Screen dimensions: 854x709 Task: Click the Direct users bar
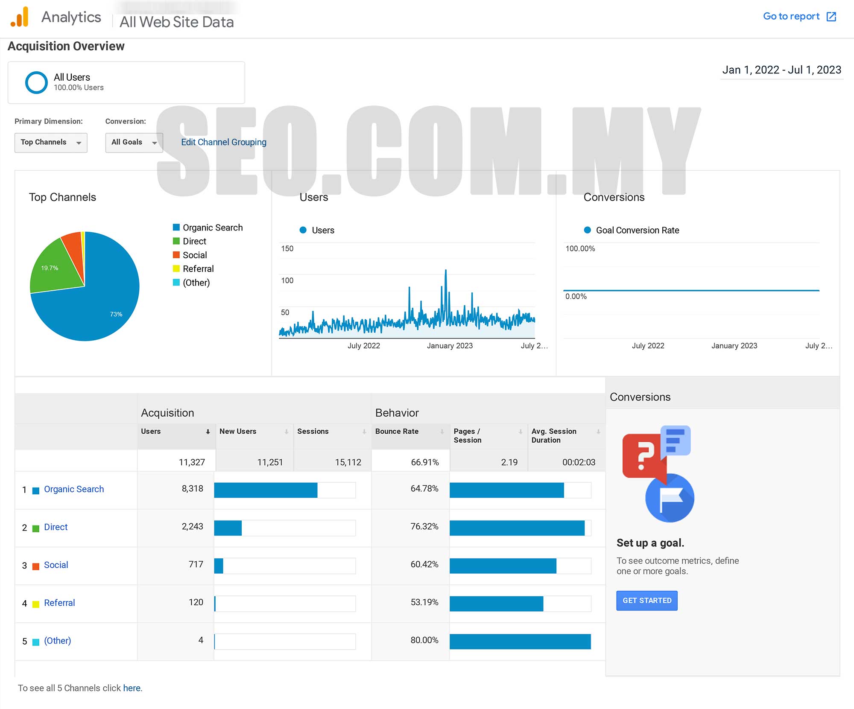click(x=228, y=528)
